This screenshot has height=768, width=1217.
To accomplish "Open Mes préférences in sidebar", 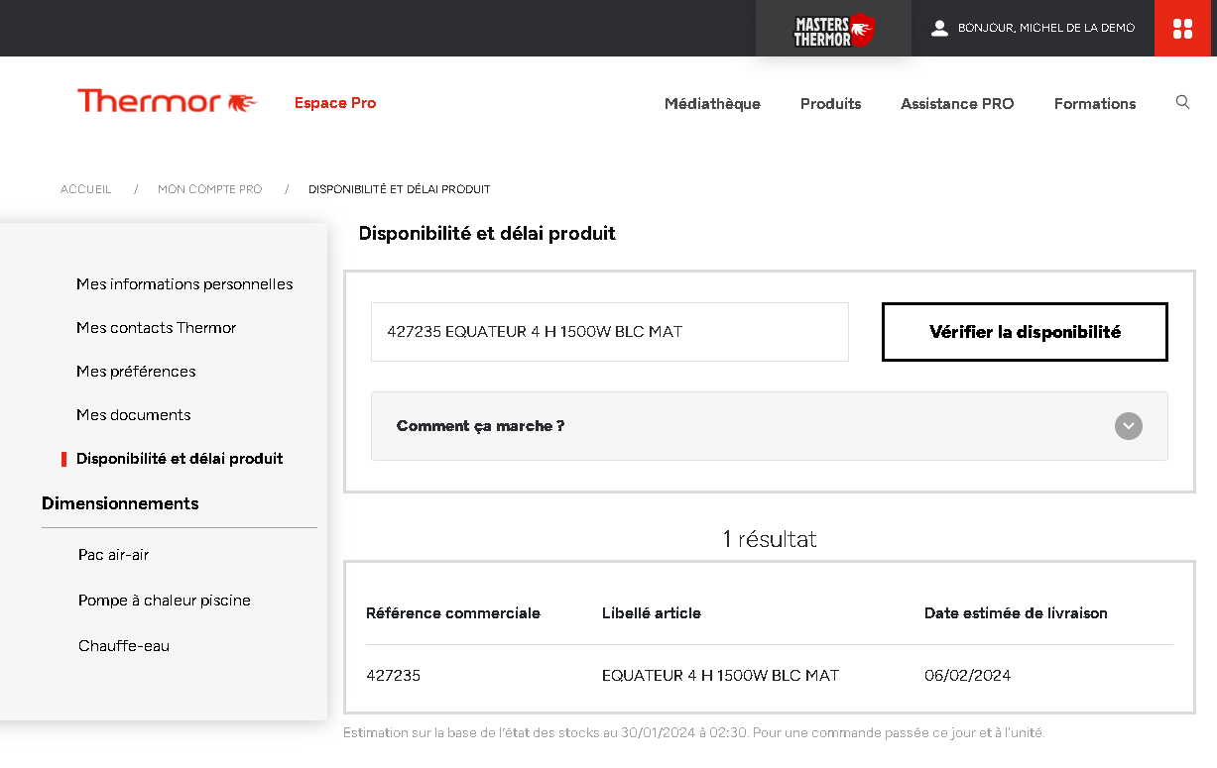I will pos(136,372).
